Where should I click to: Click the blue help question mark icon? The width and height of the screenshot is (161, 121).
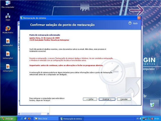click(x=130, y=23)
